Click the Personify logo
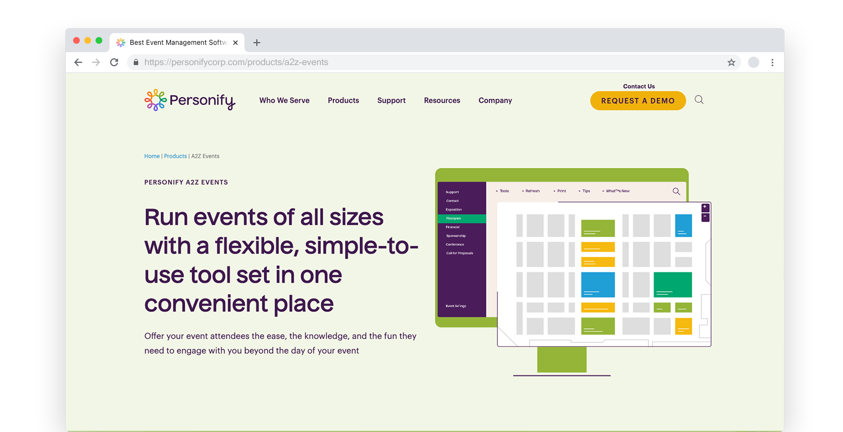The image size is (843, 432). [x=190, y=100]
